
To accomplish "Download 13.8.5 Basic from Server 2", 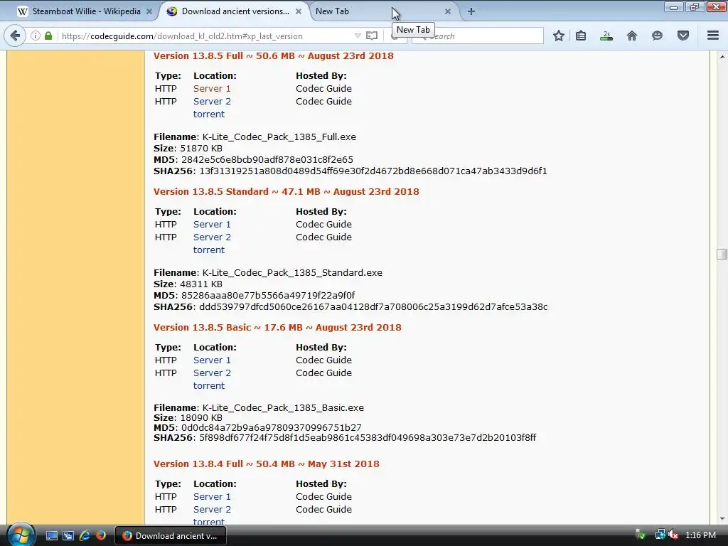I will 212,373.
